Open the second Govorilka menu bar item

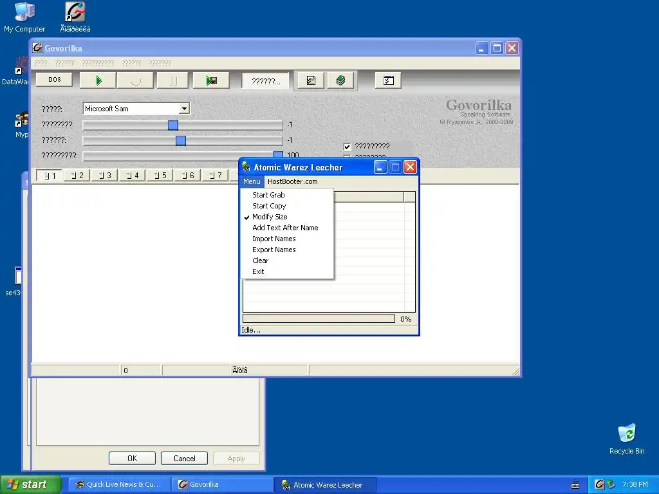coord(64,63)
